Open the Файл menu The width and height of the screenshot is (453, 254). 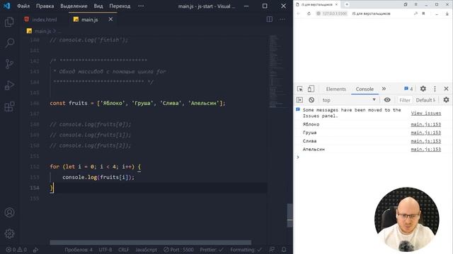23,6
